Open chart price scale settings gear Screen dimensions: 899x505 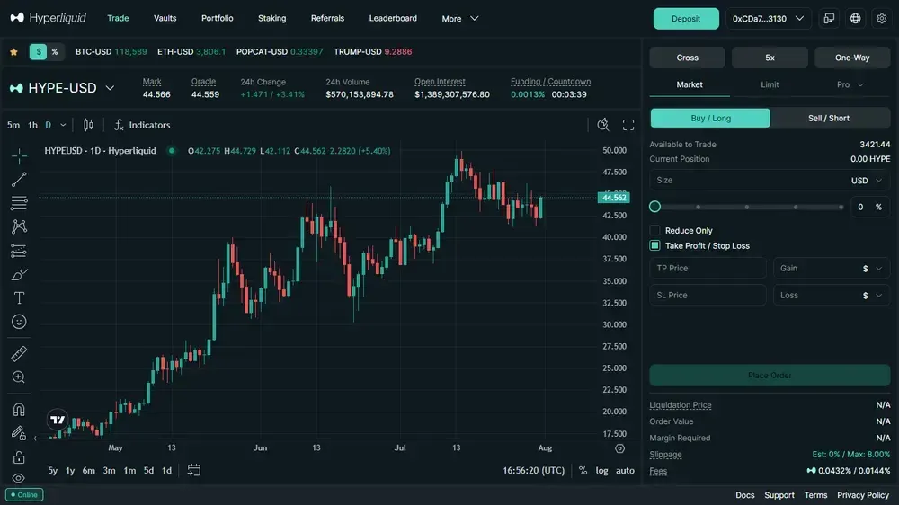619,448
